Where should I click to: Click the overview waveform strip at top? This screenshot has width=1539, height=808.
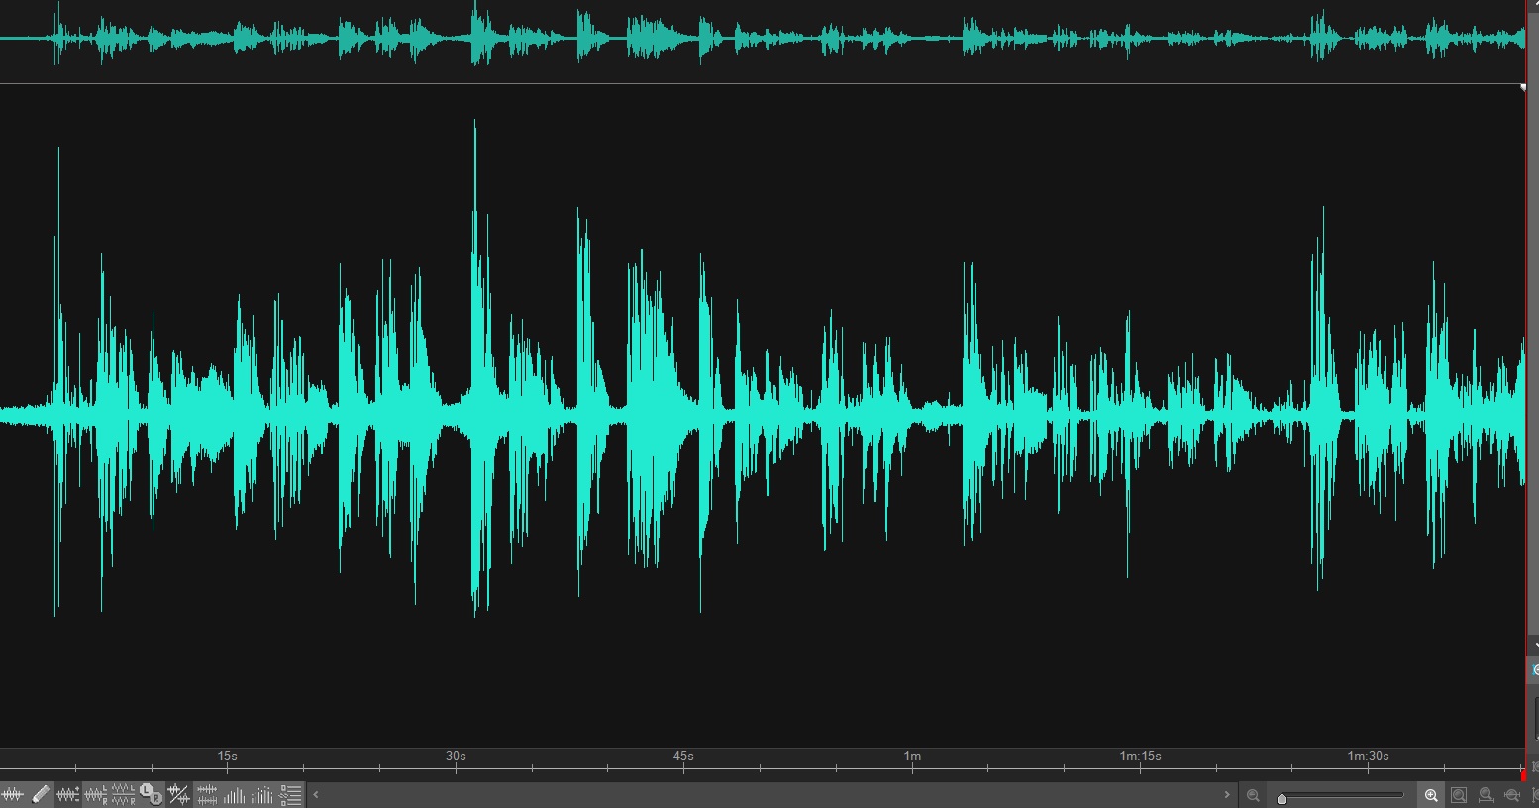pyautogui.click(x=763, y=40)
